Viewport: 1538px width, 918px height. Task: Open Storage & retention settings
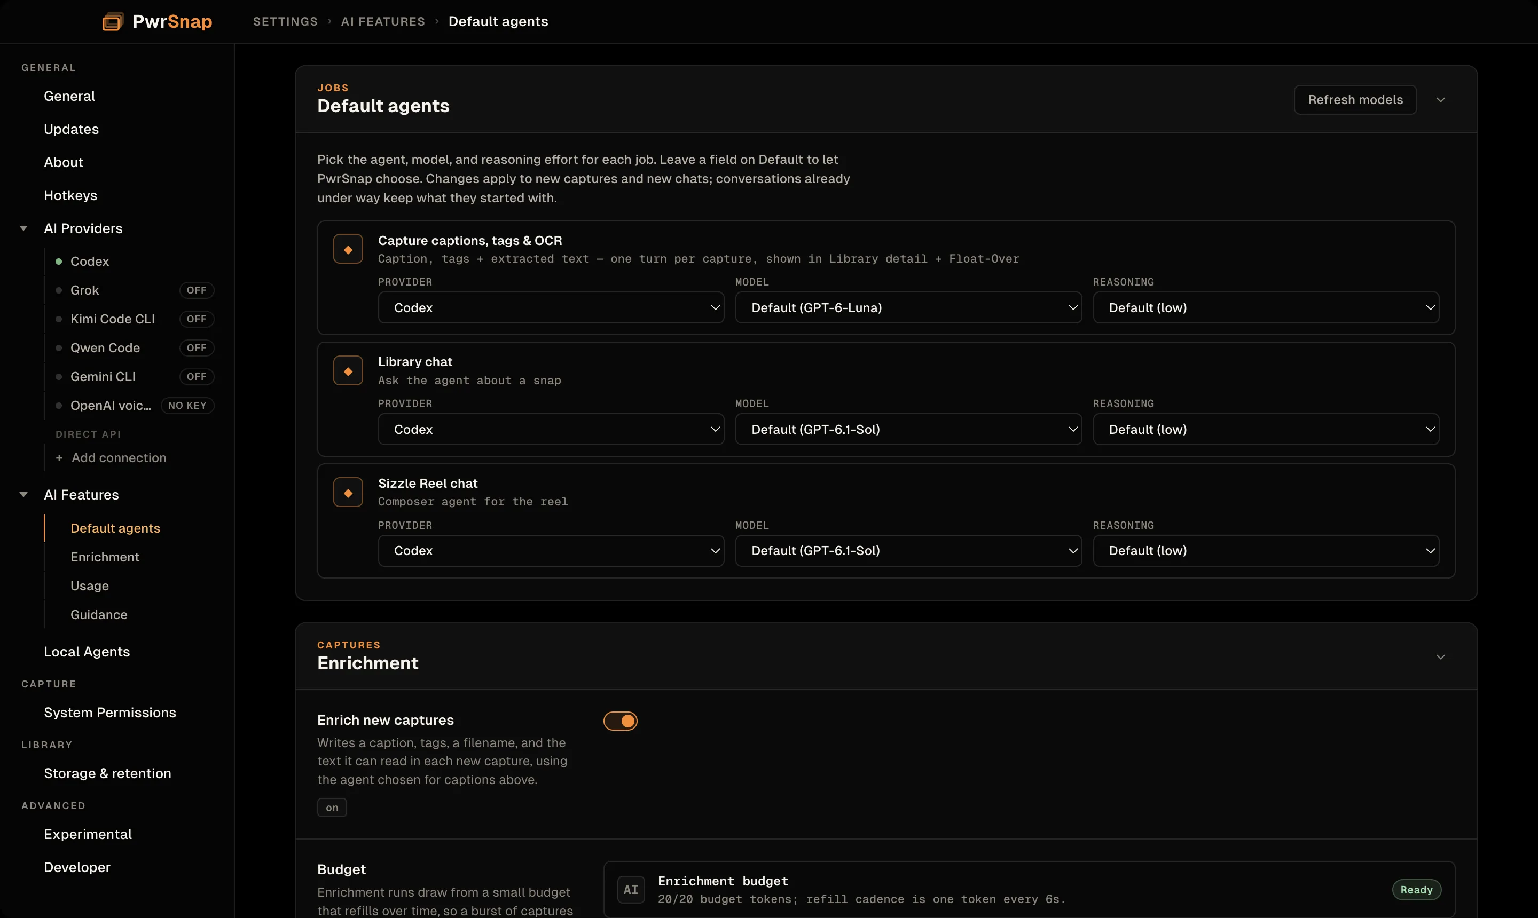tap(108, 773)
